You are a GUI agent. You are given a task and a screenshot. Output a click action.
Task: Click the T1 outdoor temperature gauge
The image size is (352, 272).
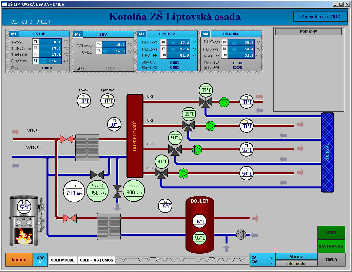(84, 101)
